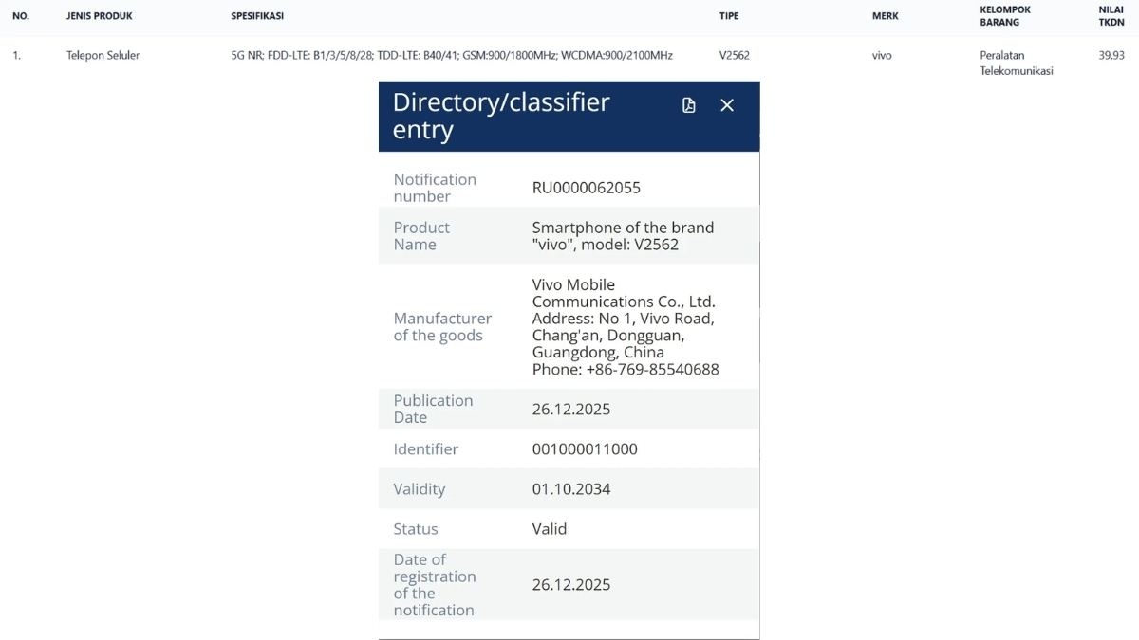Select the V2562 type cell in table
This screenshot has height=640, width=1139.
click(x=735, y=56)
